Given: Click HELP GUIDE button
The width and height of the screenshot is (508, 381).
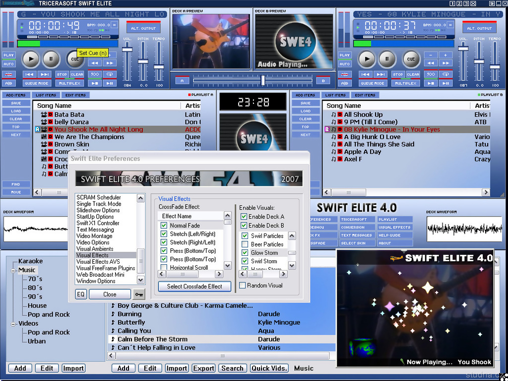Looking at the screenshot, I should pos(395,235).
